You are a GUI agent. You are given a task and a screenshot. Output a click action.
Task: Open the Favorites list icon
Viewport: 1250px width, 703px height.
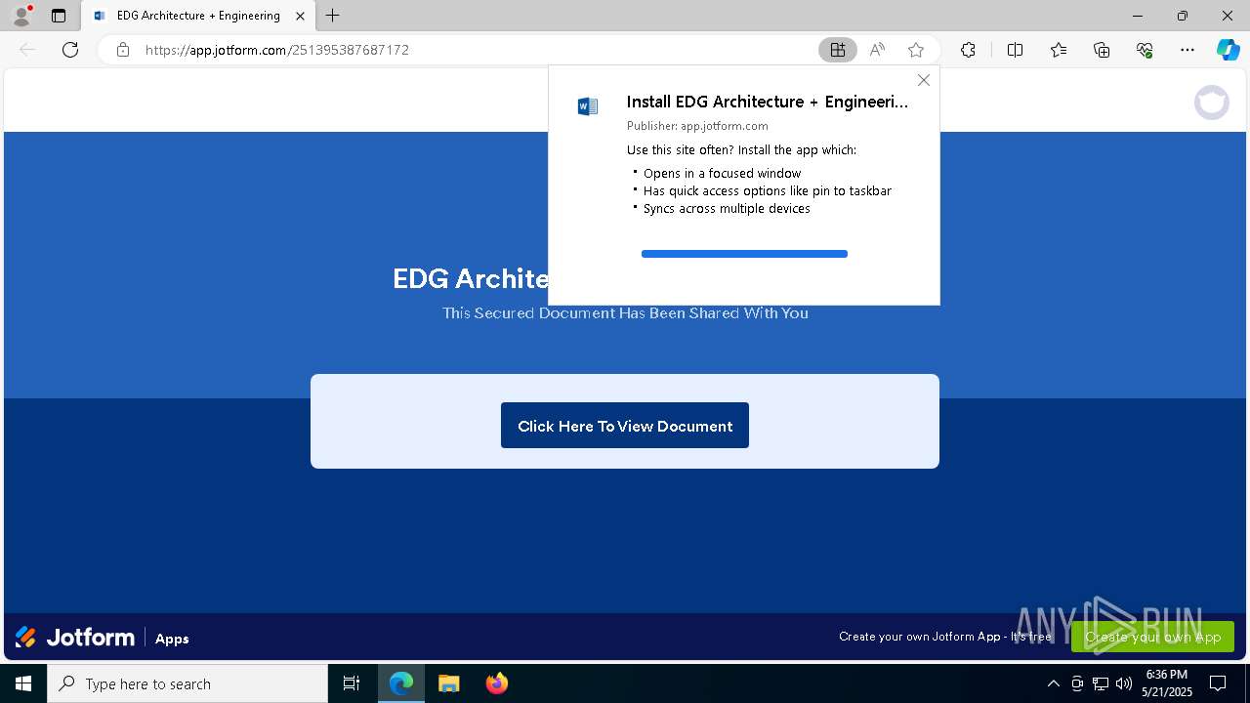[x=1059, y=50]
